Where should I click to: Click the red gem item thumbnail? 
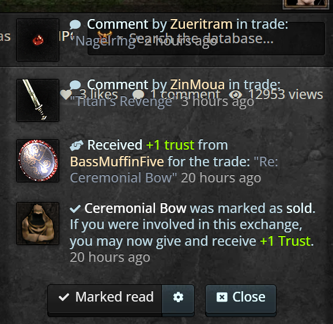pos(38,40)
